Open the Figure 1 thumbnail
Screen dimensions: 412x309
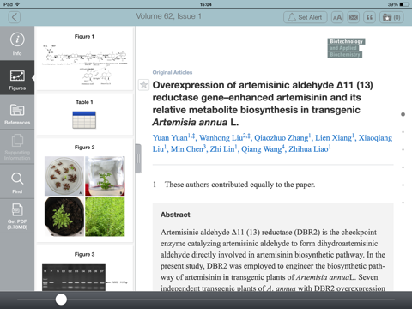(x=84, y=60)
